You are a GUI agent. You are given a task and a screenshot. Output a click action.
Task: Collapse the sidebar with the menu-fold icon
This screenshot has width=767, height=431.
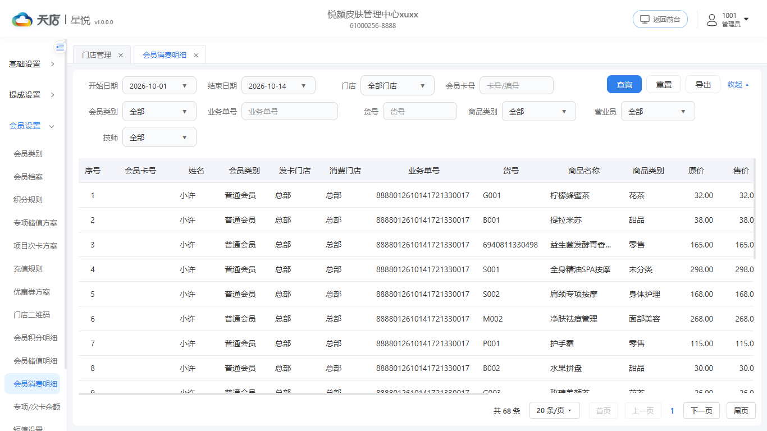pos(60,47)
